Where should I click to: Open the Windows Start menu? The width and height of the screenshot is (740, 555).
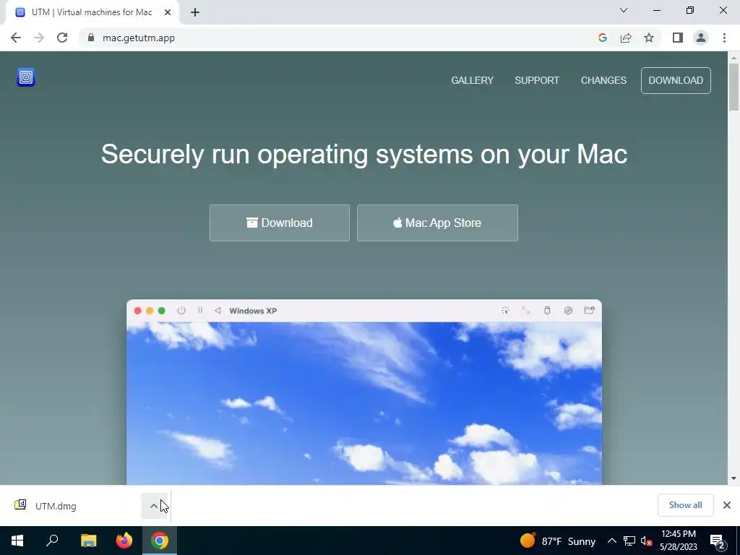[17, 541]
